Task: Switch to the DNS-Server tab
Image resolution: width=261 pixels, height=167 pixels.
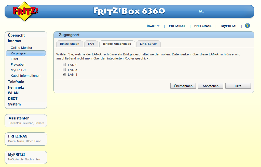Action: point(148,44)
